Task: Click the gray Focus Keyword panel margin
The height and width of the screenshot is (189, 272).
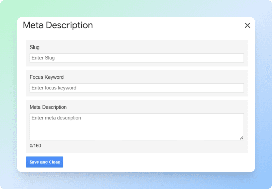Action: (169, 76)
